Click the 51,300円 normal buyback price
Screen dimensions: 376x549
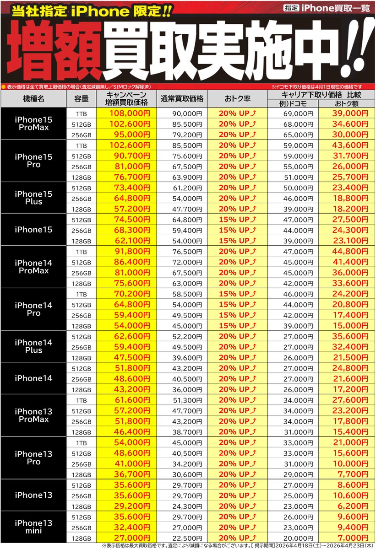click(187, 400)
